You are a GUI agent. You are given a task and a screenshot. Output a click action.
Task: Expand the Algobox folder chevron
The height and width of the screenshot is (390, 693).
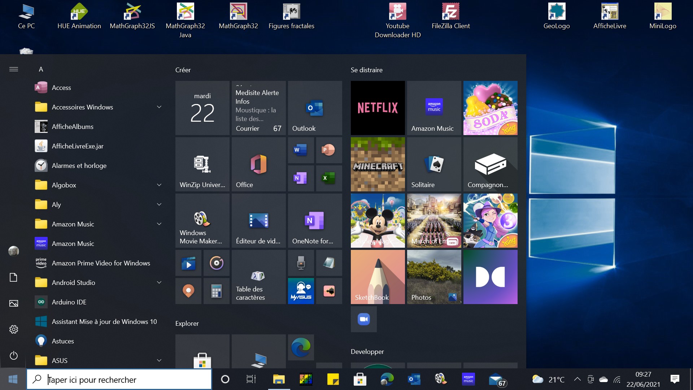[159, 185]
